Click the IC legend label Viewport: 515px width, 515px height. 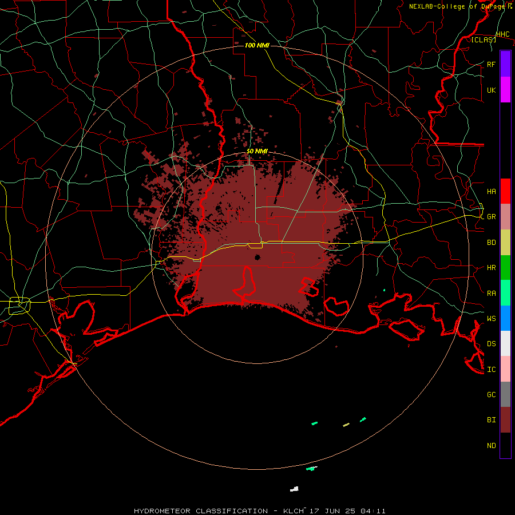[491, 370]
